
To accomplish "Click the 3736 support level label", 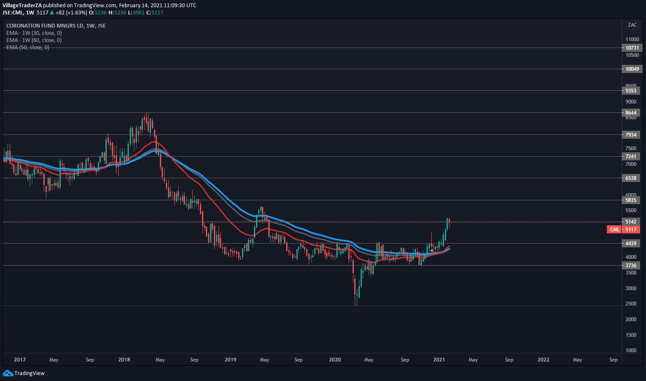I will click(x=631, y=266).
